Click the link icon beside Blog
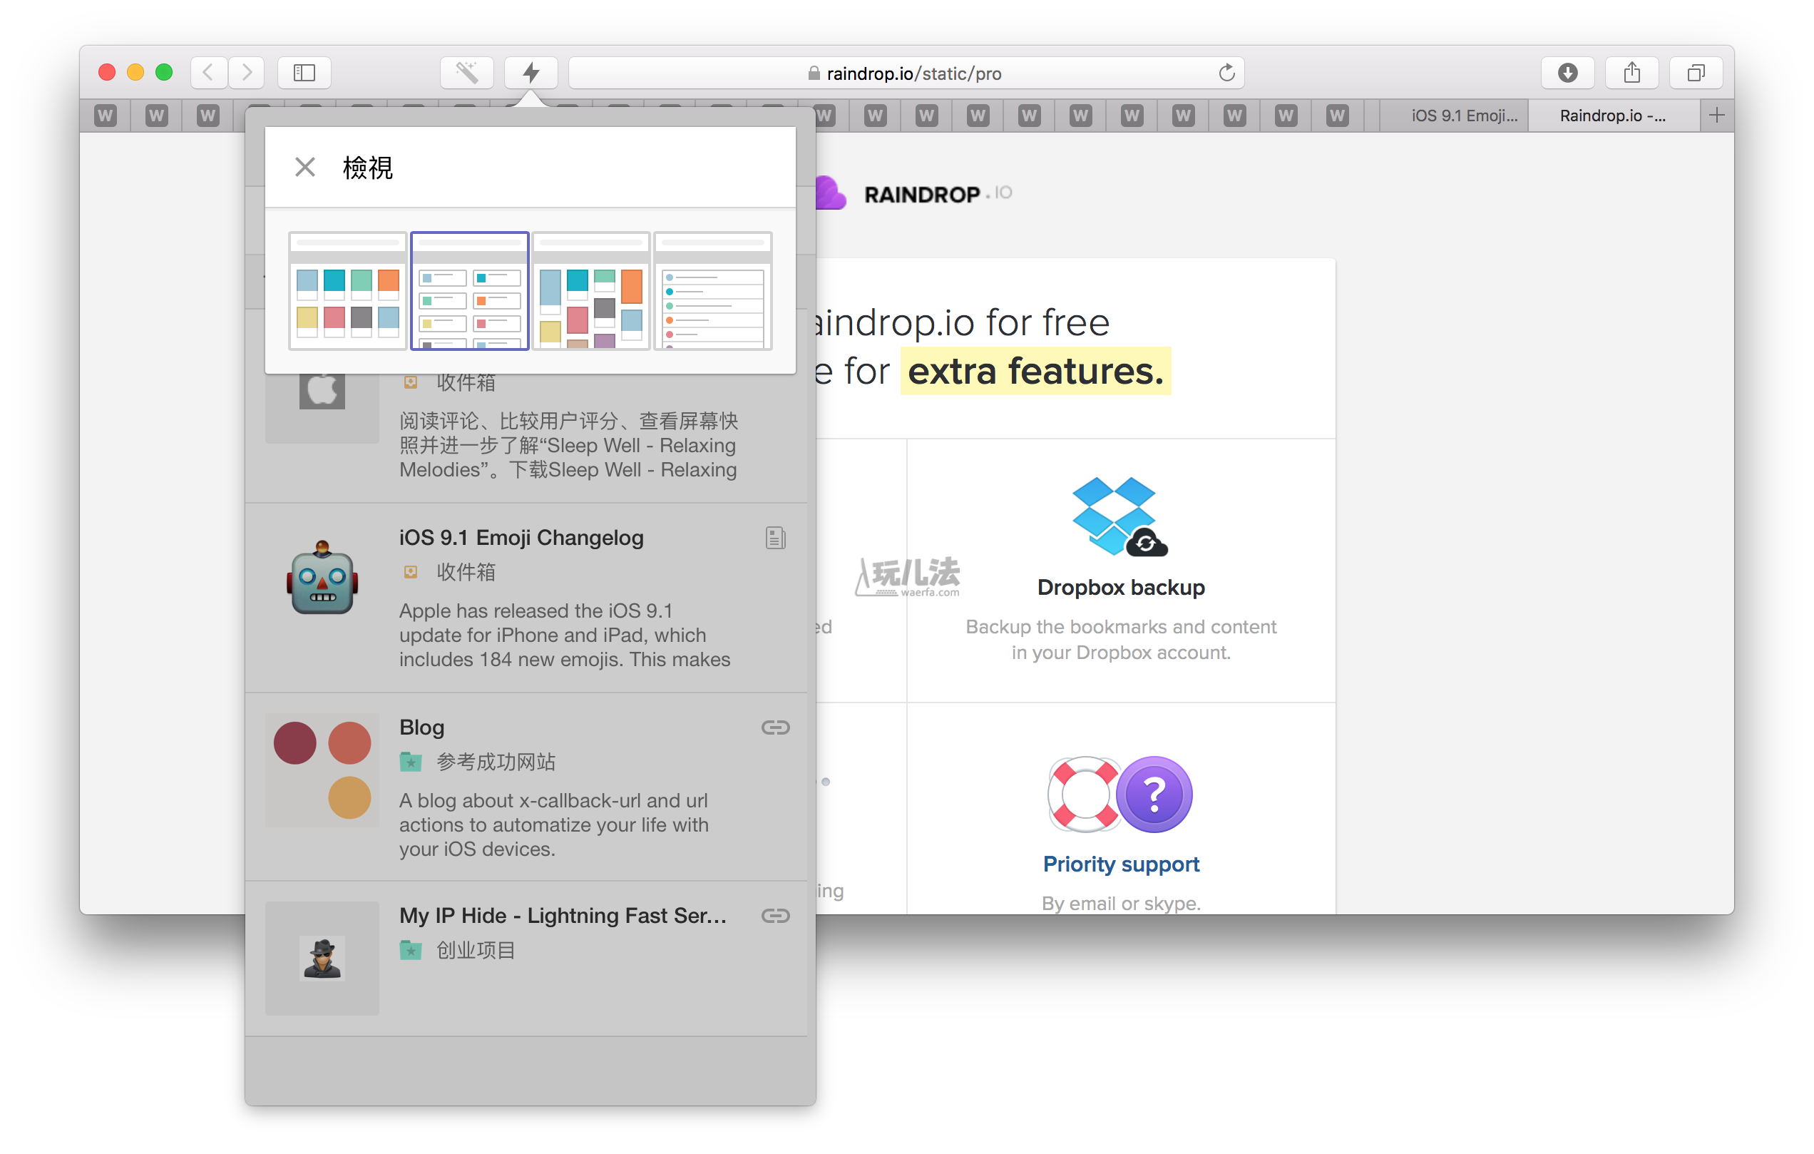1814x1154 pixels. (x=775, y=727)
